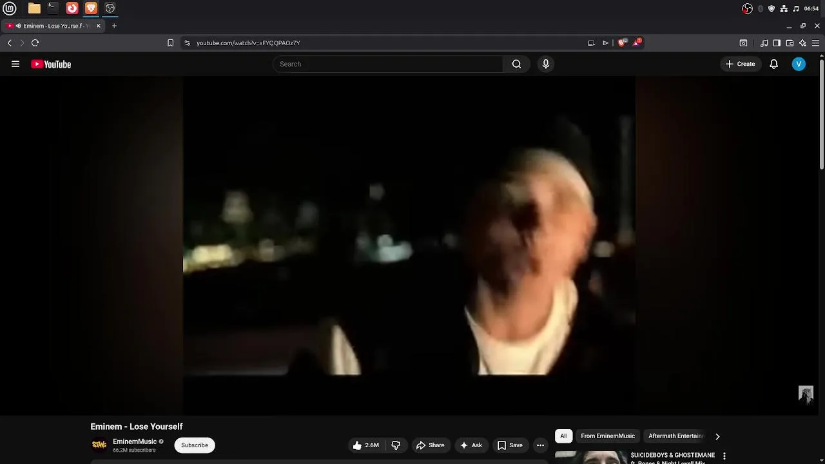825x464 pixels.
Task: Open the EminemMusic channel name link
Action: [x=135, y=441]
